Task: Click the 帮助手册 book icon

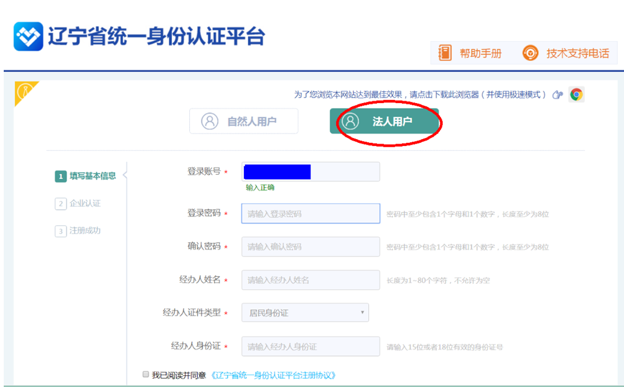Action: point(444,53)
